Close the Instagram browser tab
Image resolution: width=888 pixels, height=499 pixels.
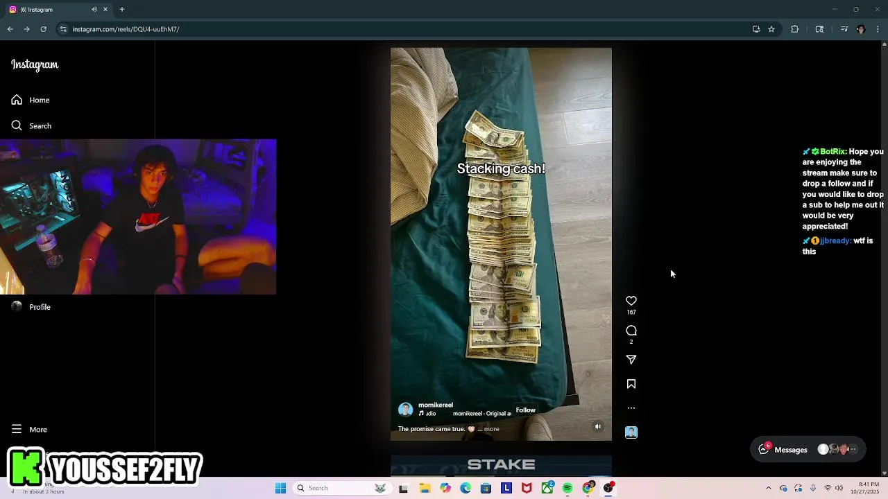click(105, 10)
